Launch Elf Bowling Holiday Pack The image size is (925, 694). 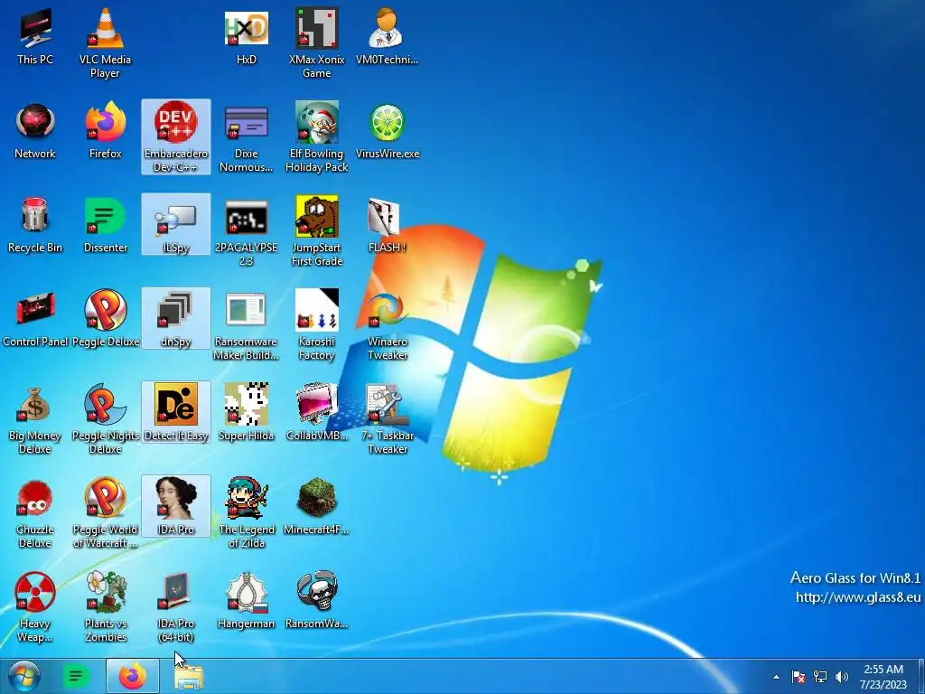317,137
